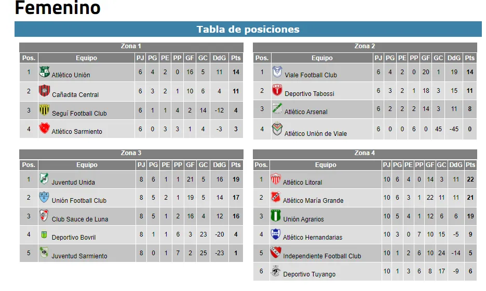Click the Tabla de posiciones banner
The height and width of the screenshot is (291, 486).
248,30
